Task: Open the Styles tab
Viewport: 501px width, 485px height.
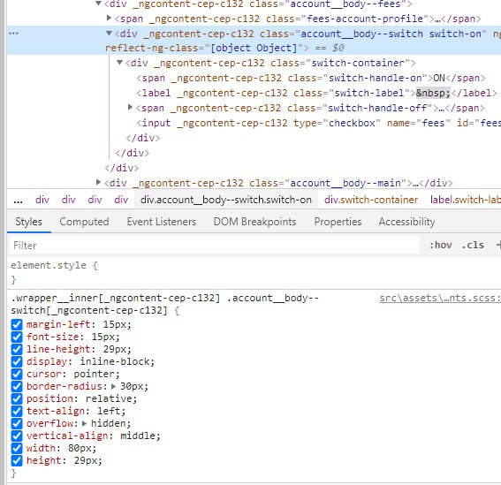Action: [x=29, y=222]
